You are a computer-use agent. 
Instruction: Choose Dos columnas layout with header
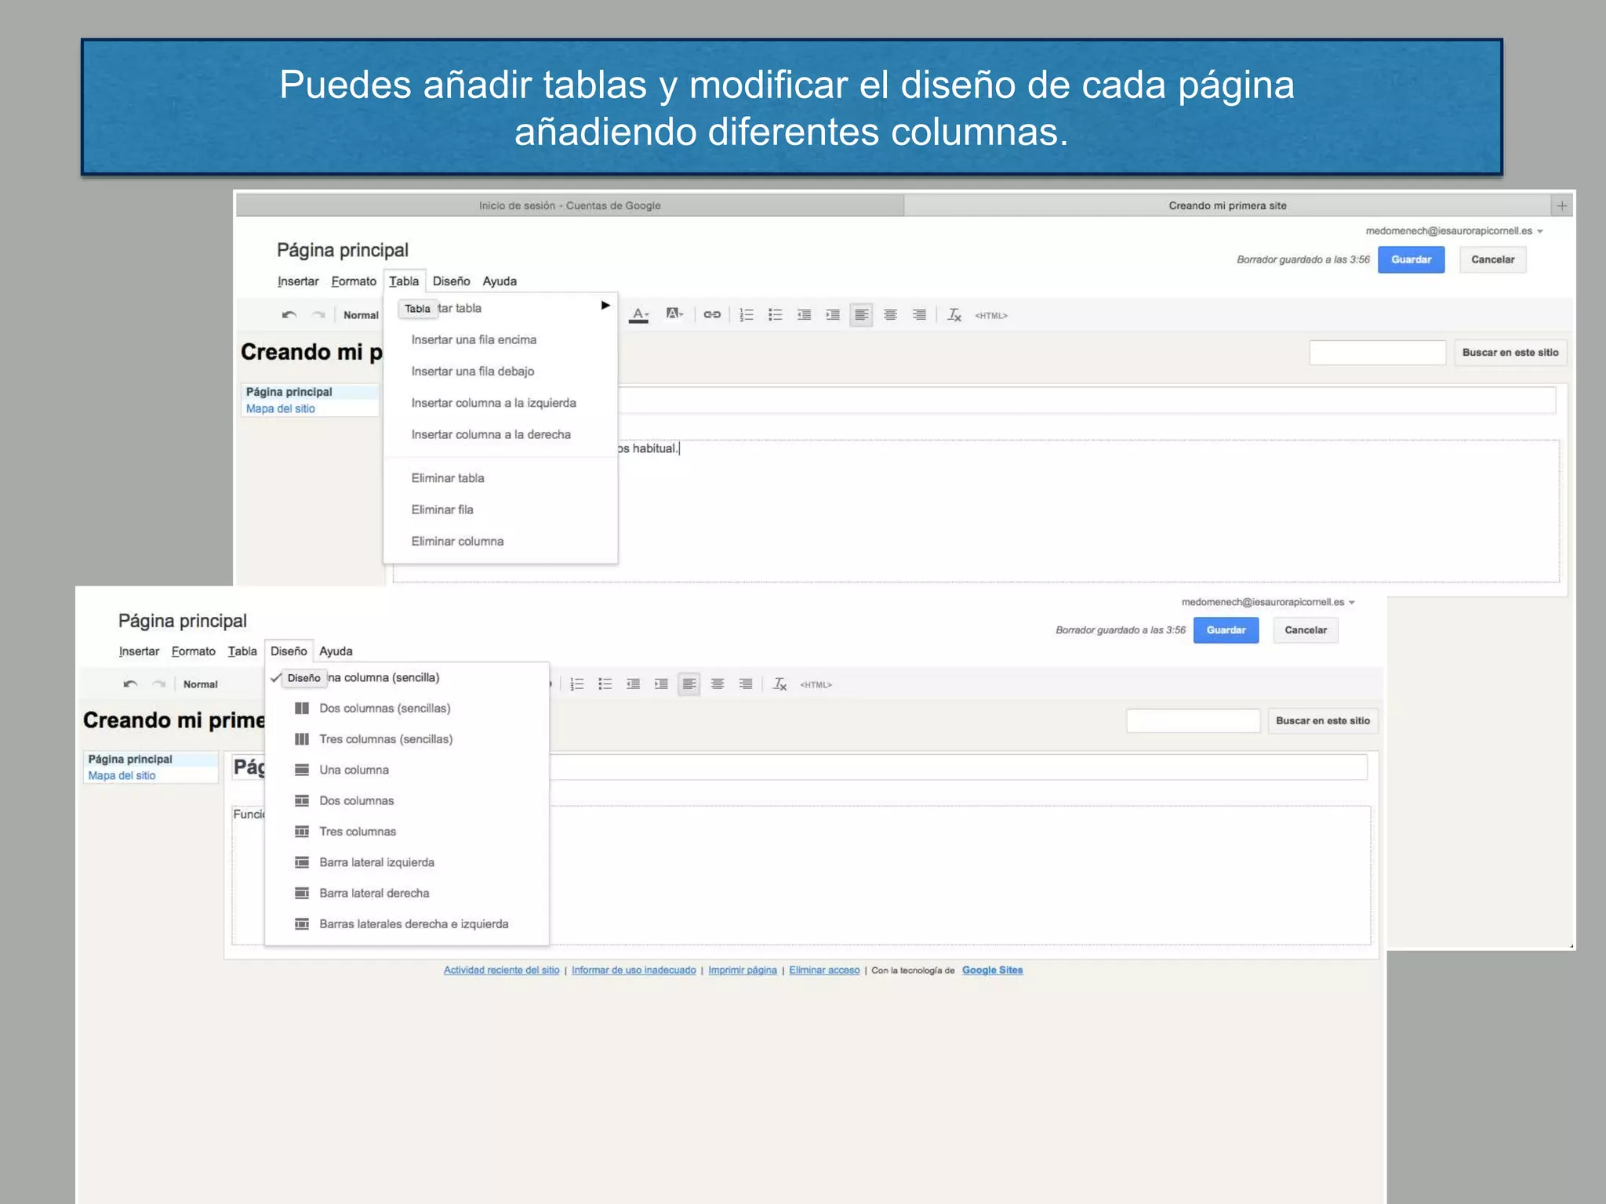[x=407, y=801]
